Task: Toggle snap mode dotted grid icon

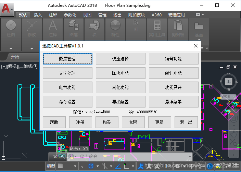Action: (x=68, y=166)
